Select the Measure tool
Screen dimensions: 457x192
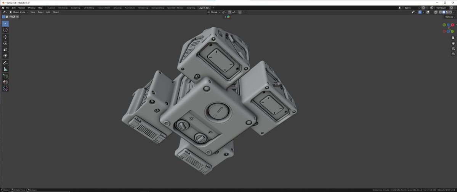[x=5, y=69]
